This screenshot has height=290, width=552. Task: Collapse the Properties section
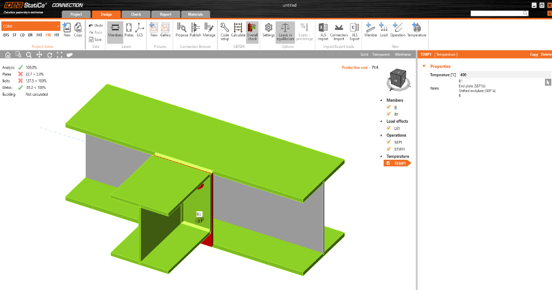click(424, 66)
